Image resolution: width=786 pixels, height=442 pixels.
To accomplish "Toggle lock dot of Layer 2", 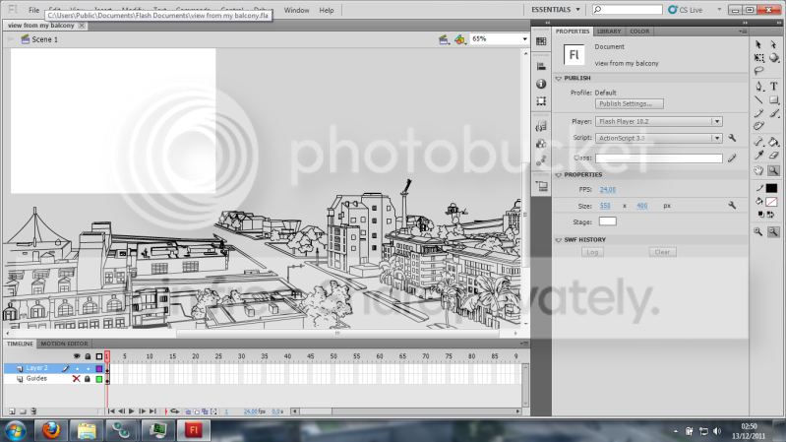I will coord(89,369).
